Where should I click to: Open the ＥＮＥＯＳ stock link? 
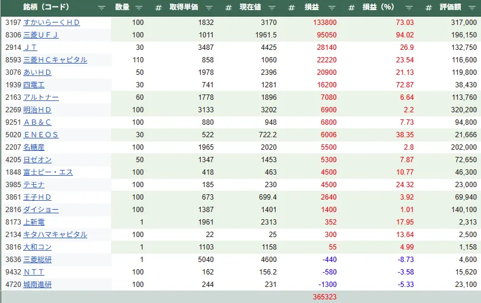41,135
